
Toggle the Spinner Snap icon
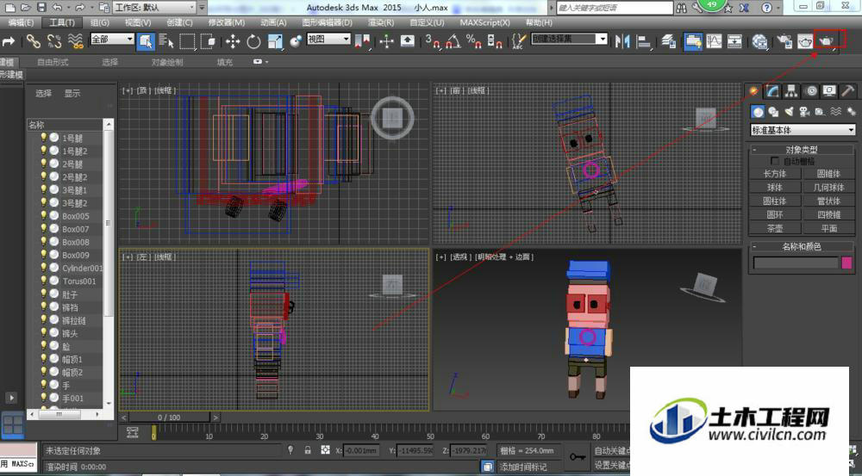click(494, 41)
